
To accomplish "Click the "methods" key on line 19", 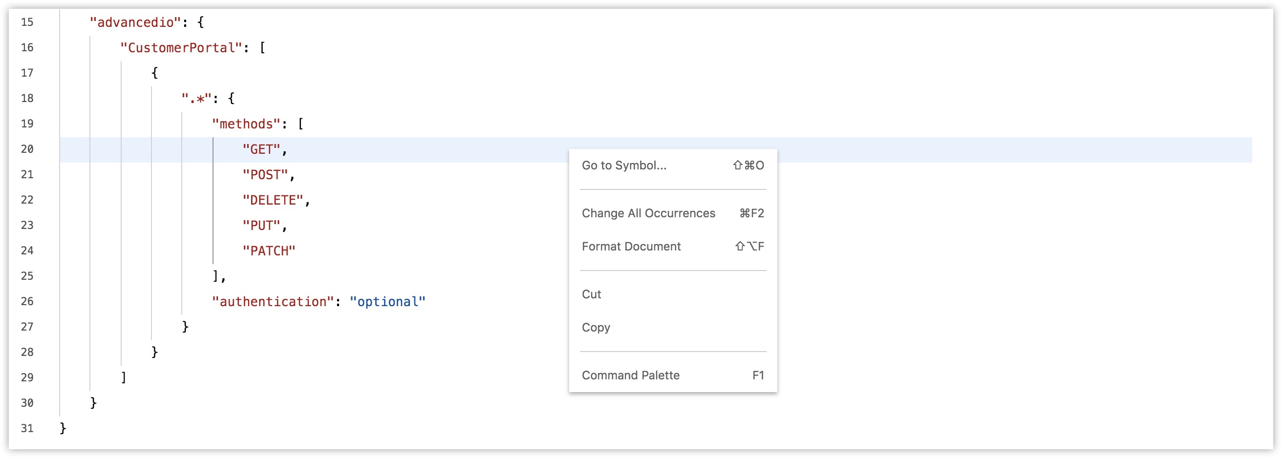I will coord(246,124).
